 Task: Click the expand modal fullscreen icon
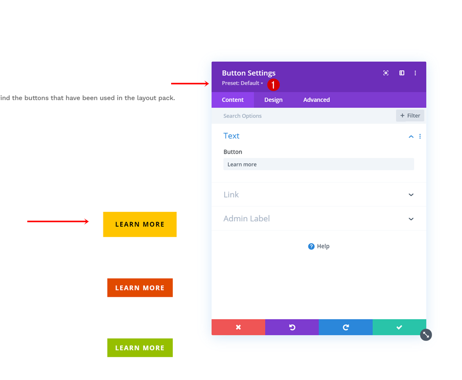386,73
